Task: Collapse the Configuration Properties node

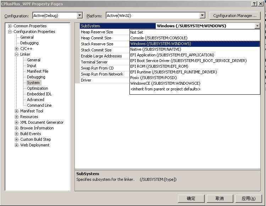Action: point(10,32)
